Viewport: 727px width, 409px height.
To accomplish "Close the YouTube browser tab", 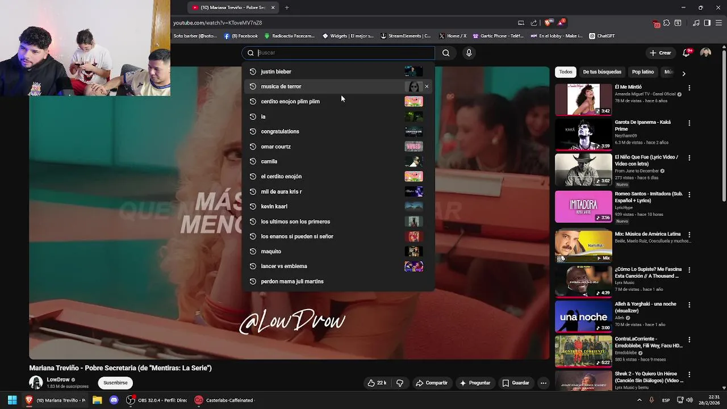I will (273, 7).
